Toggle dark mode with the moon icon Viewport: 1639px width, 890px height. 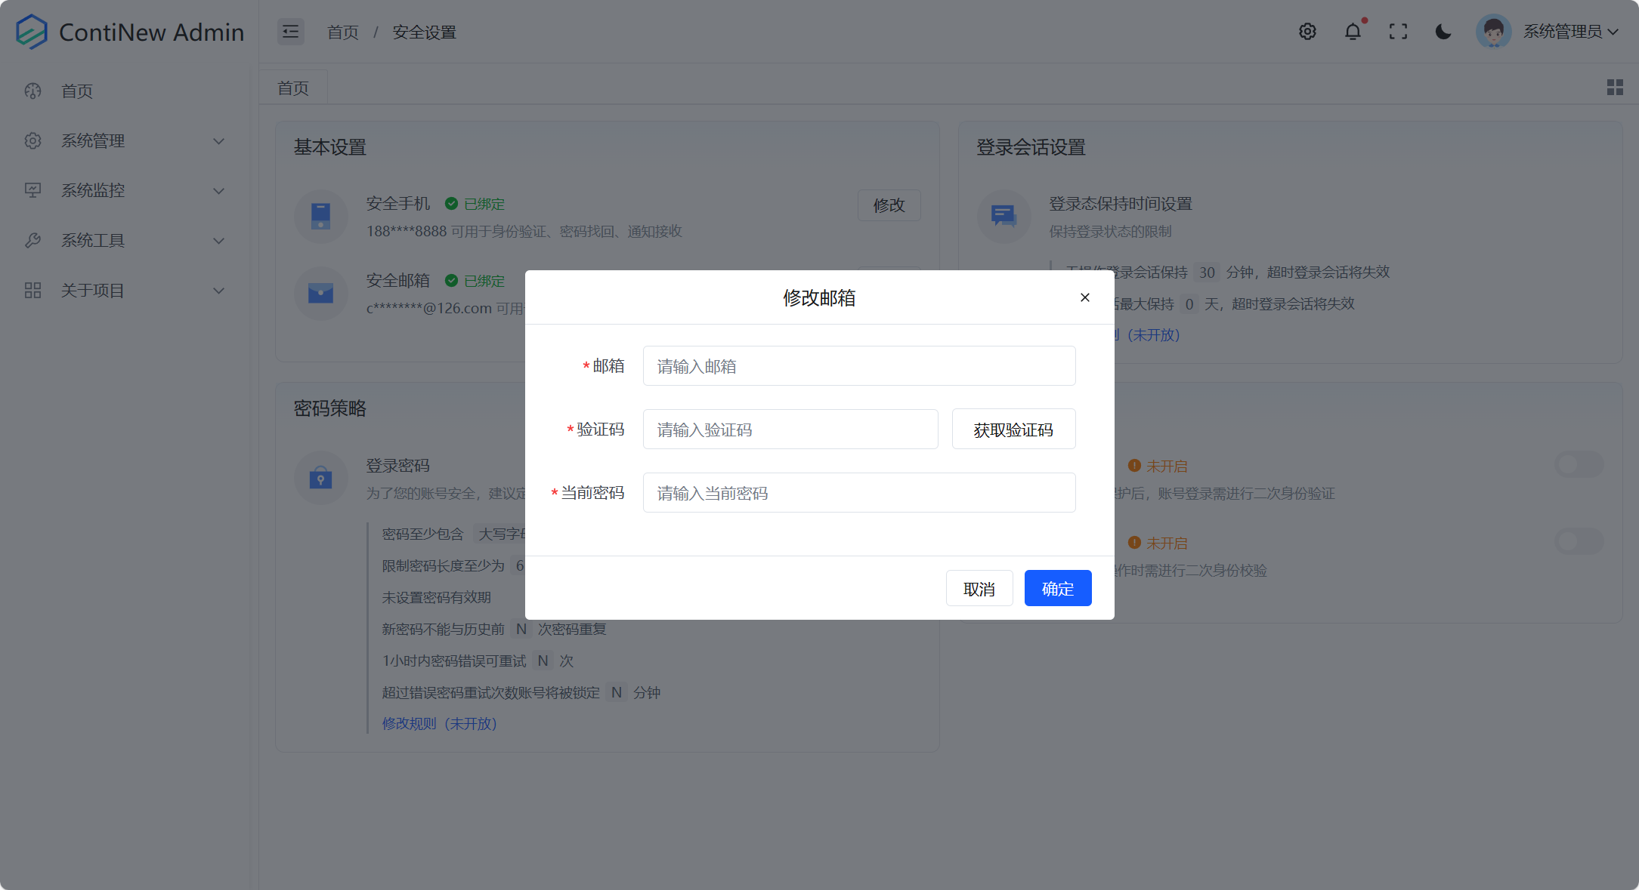click(x=1443, y=31)
